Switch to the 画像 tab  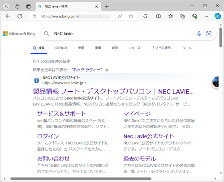click(x=98, y=48)
